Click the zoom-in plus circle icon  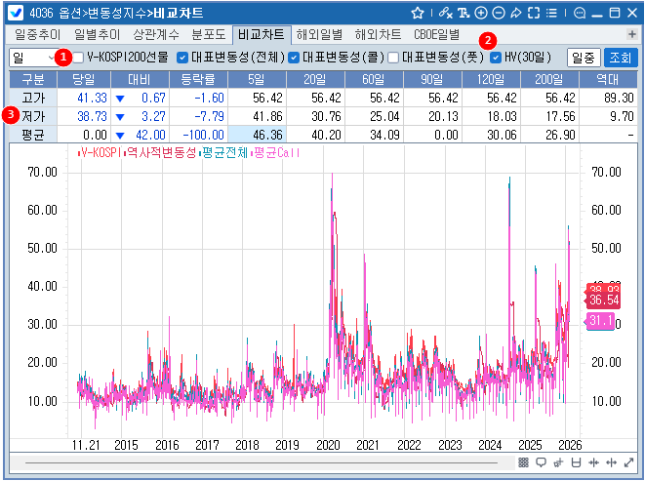coord(480,13)
